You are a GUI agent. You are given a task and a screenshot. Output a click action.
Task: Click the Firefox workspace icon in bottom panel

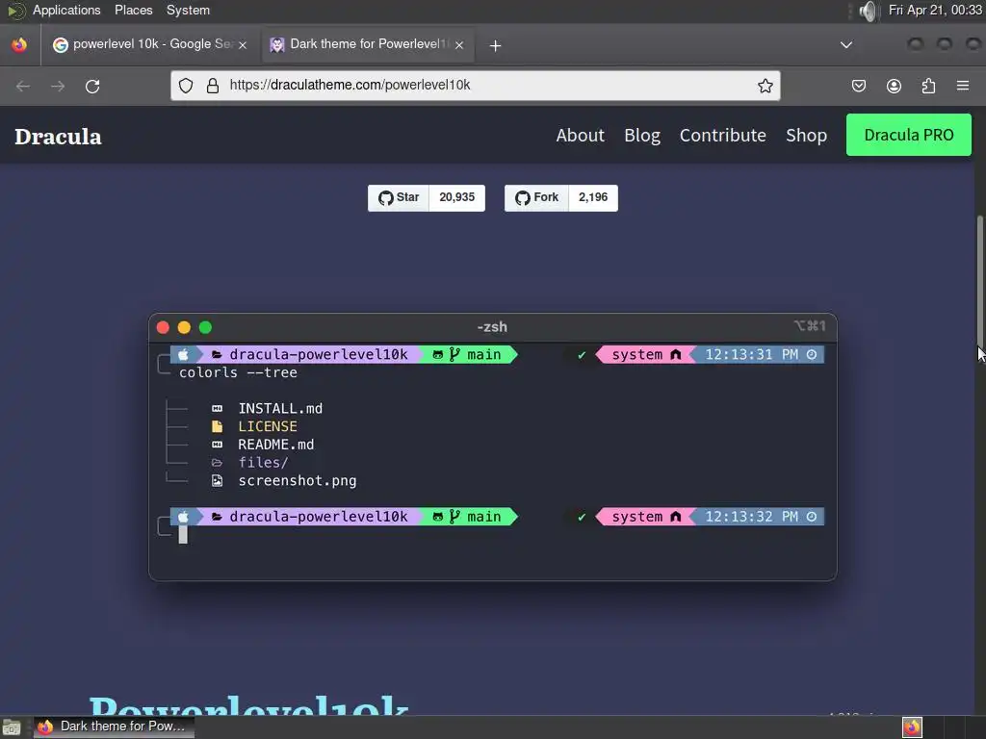(912, 727)
